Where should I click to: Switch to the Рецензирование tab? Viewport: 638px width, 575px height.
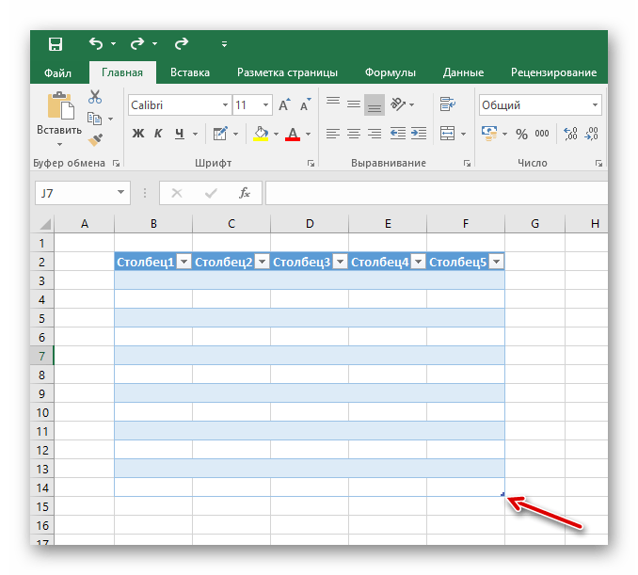[x=553, y=72]
